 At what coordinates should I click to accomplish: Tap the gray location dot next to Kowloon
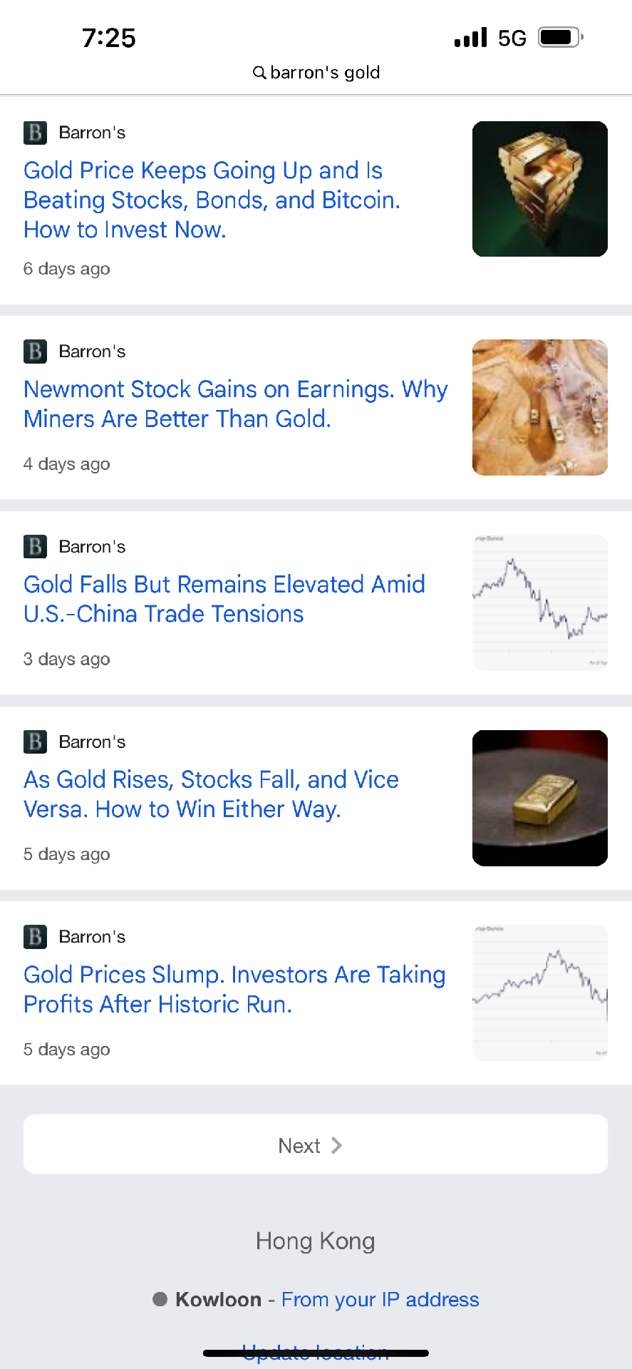(x=160, y=1299)
